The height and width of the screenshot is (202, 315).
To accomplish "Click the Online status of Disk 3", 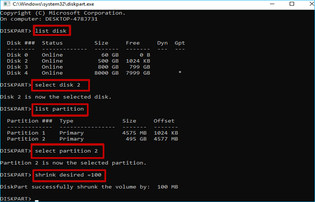I will tap(52, 67).
